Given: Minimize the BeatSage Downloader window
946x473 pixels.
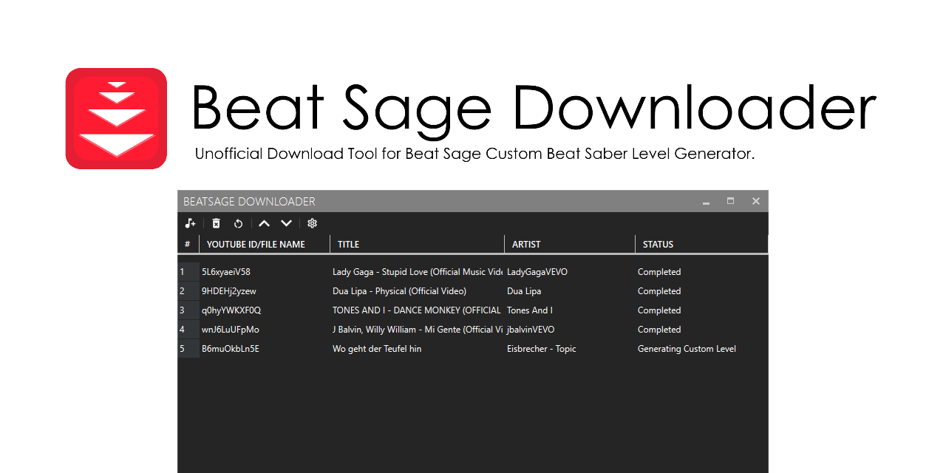Looking at the screenshot, I should pos(706,202).
